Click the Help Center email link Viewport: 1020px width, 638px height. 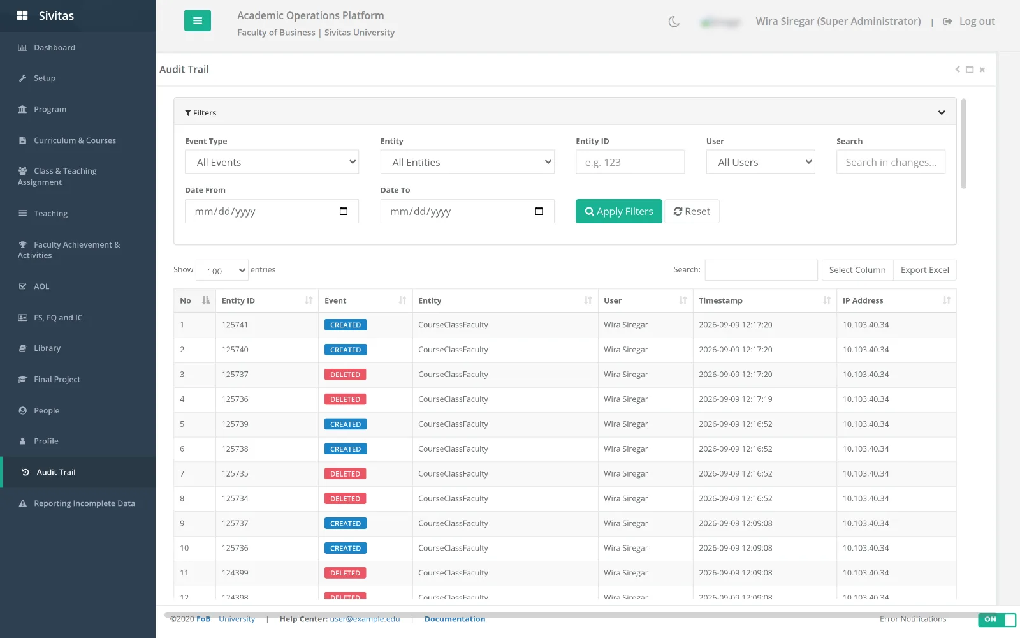tap(365, 619)
